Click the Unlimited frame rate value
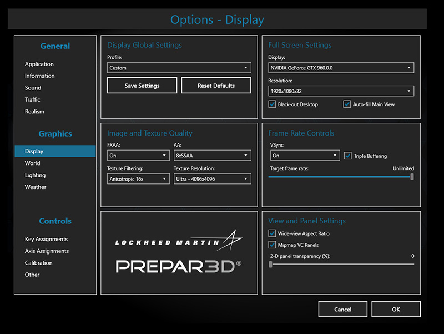This screenshot has width=444, height=334. pyautogui.click(x=403, y=168)
